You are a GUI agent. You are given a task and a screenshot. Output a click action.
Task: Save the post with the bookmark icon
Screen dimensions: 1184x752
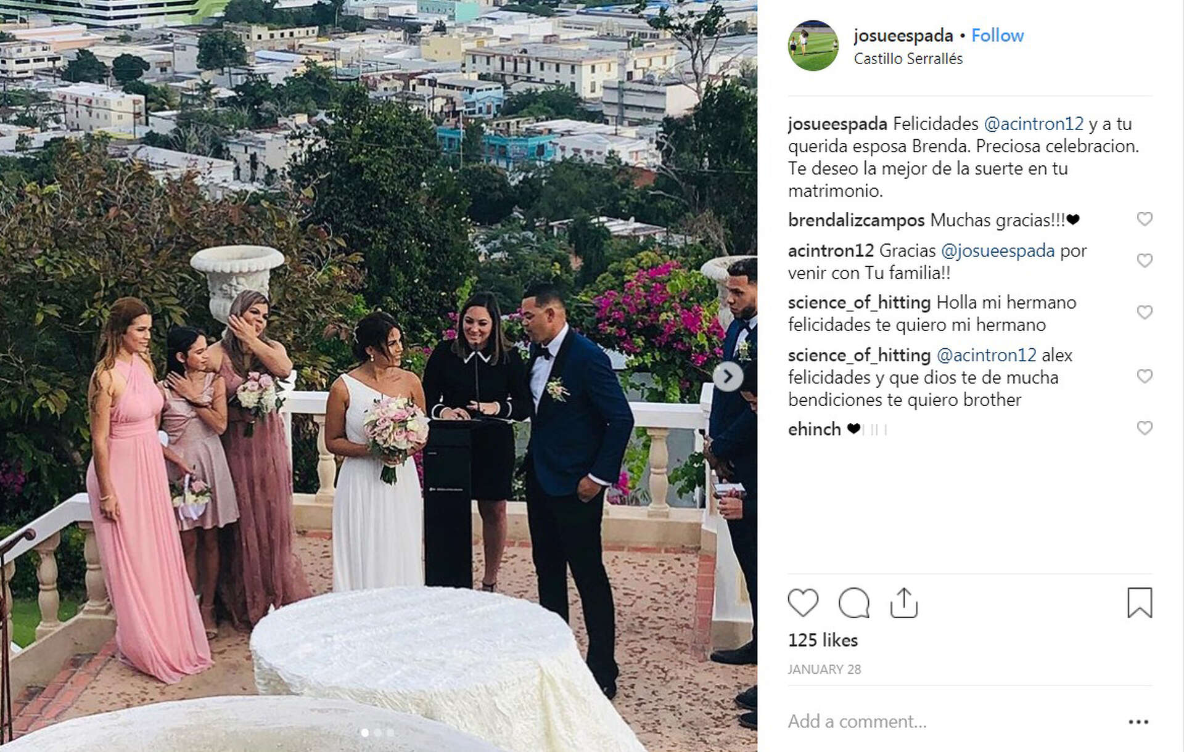click(1140, 602)
